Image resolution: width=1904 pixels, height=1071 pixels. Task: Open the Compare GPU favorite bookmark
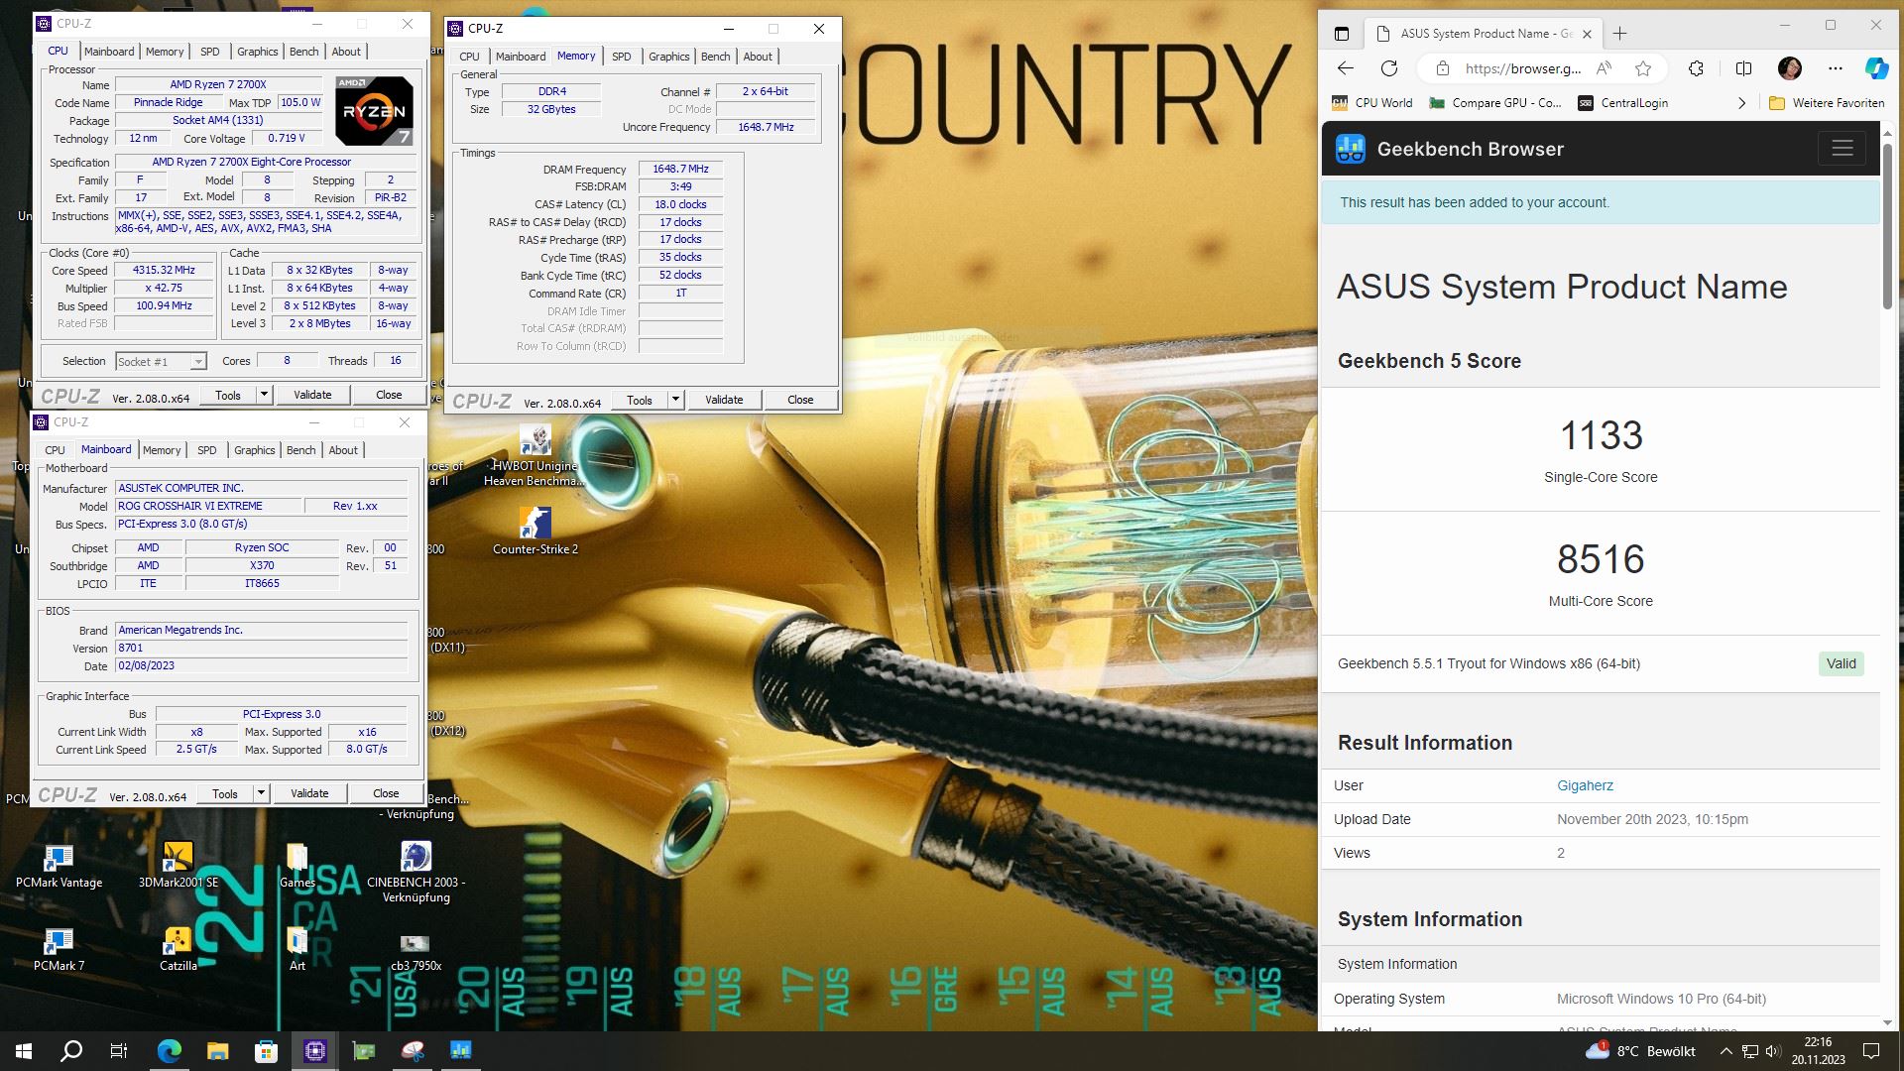(1494, 103)
